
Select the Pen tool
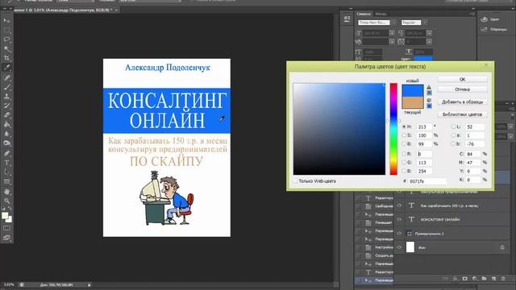point(6,153)
